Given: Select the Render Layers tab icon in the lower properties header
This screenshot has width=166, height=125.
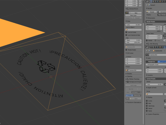Looking at the screenshot, I should [153, 47].
